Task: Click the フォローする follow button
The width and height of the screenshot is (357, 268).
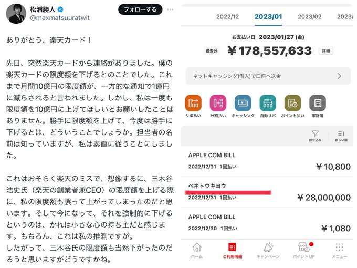Action: point(140,9)
